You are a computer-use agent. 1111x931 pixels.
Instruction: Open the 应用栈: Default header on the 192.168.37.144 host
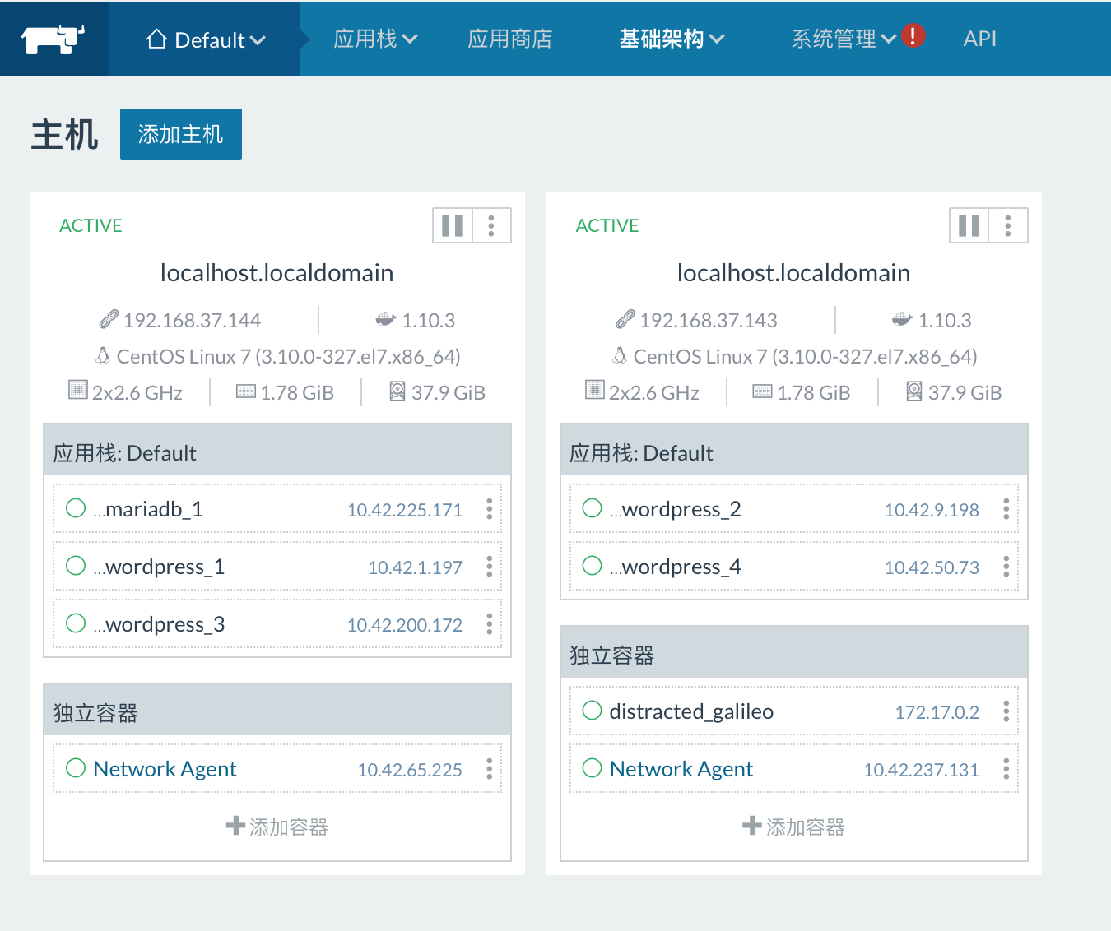pyautogui.click(x=277, y=451)
